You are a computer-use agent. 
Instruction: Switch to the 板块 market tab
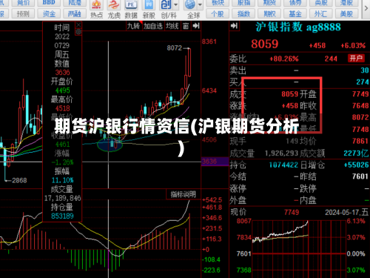coord(218,3)
